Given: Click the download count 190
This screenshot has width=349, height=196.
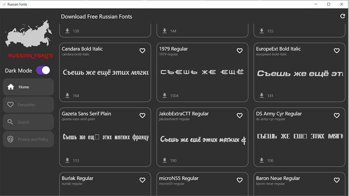Looking at the screenshot, I should coord(173,160).
